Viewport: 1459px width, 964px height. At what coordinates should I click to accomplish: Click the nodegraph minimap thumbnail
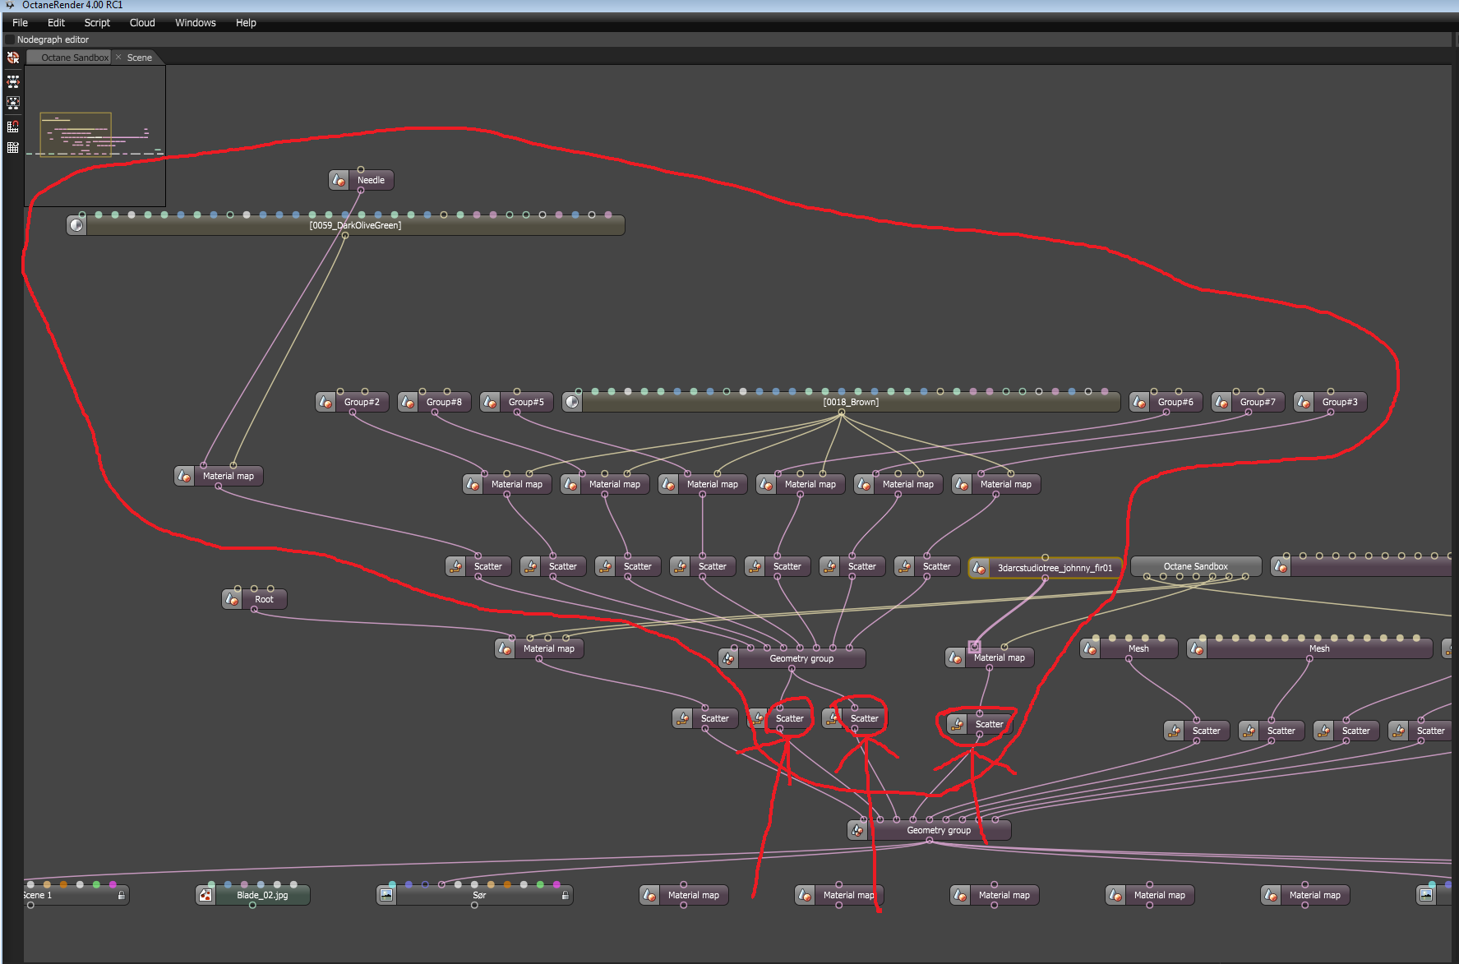[x=95, y=136]
